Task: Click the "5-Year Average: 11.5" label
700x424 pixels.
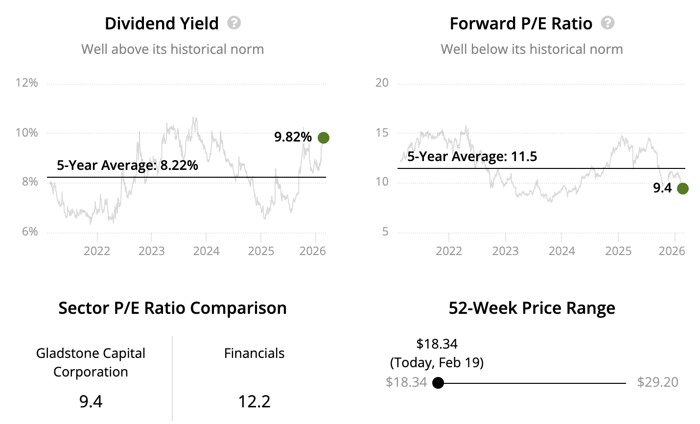Action: pos(472,157)
